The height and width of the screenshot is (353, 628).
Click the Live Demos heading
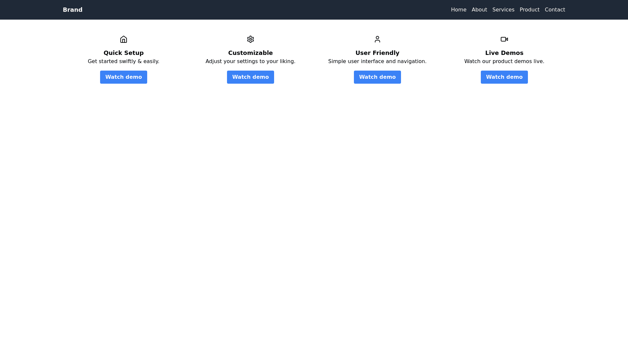(x=504, y=53)
